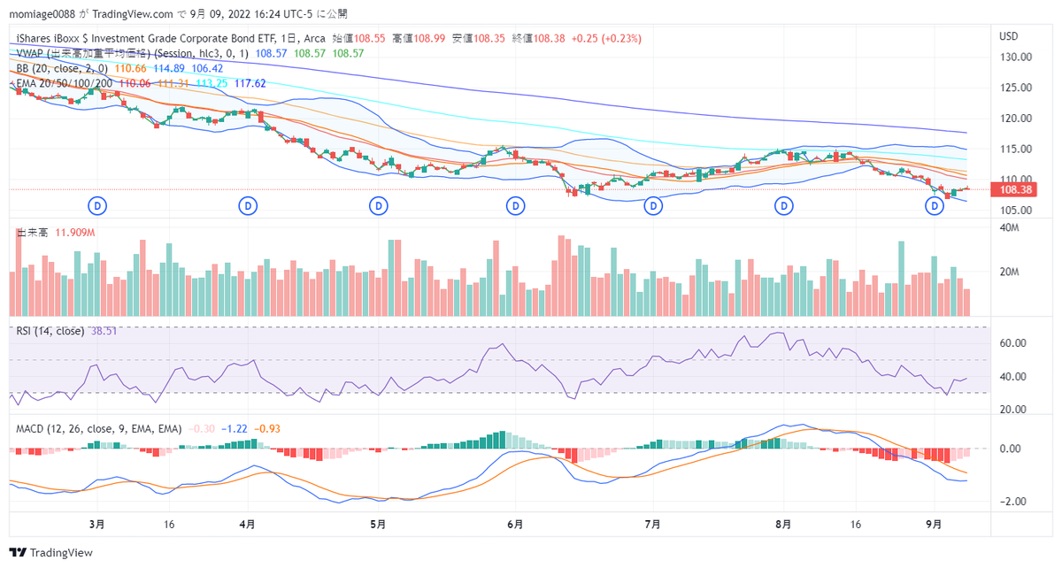Click the 115.00 price axis label
Screen dimensions: 1062x568
click(x=1016, y=149)
